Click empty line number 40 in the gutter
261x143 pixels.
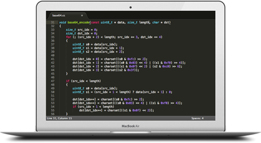pyautogui.click(x=53, y=55)
